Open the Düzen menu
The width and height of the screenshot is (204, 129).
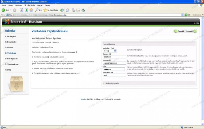point(11,5)
